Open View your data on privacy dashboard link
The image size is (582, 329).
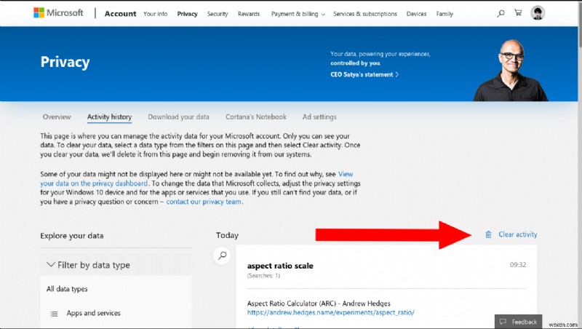click(94, 183)
